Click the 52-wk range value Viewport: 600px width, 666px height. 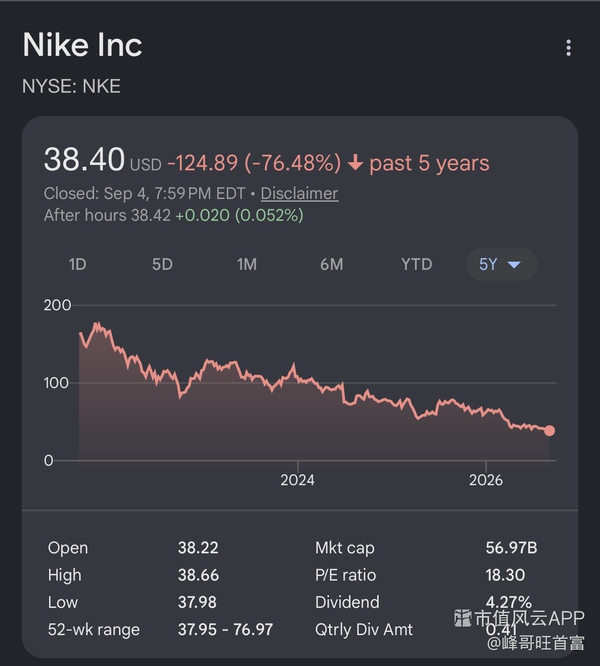tap(225, 630)
